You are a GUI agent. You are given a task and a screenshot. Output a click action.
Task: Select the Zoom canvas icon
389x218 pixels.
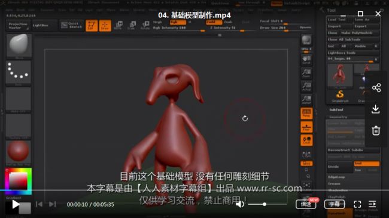(x=306, y=73)
